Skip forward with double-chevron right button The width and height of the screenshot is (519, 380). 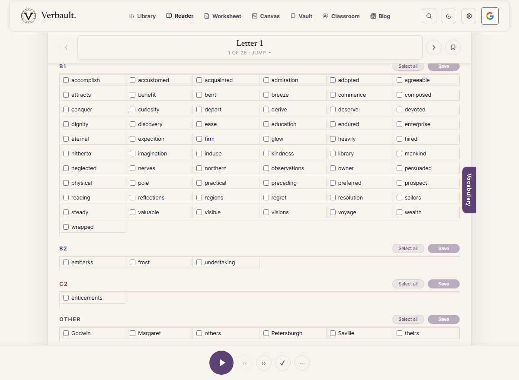point(264,363)
